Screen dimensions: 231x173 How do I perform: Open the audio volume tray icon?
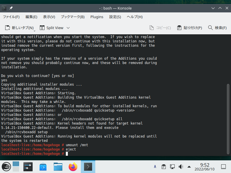click(x=181, y=167)
